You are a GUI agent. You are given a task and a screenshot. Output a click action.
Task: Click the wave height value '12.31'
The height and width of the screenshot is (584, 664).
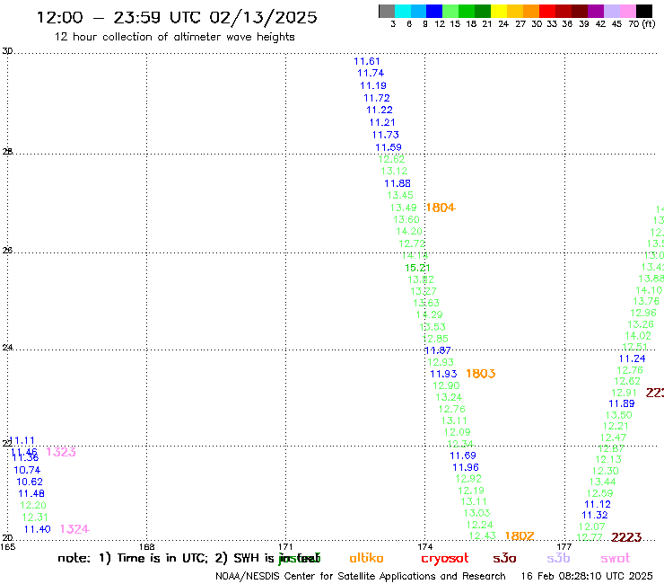click(35, 518)
